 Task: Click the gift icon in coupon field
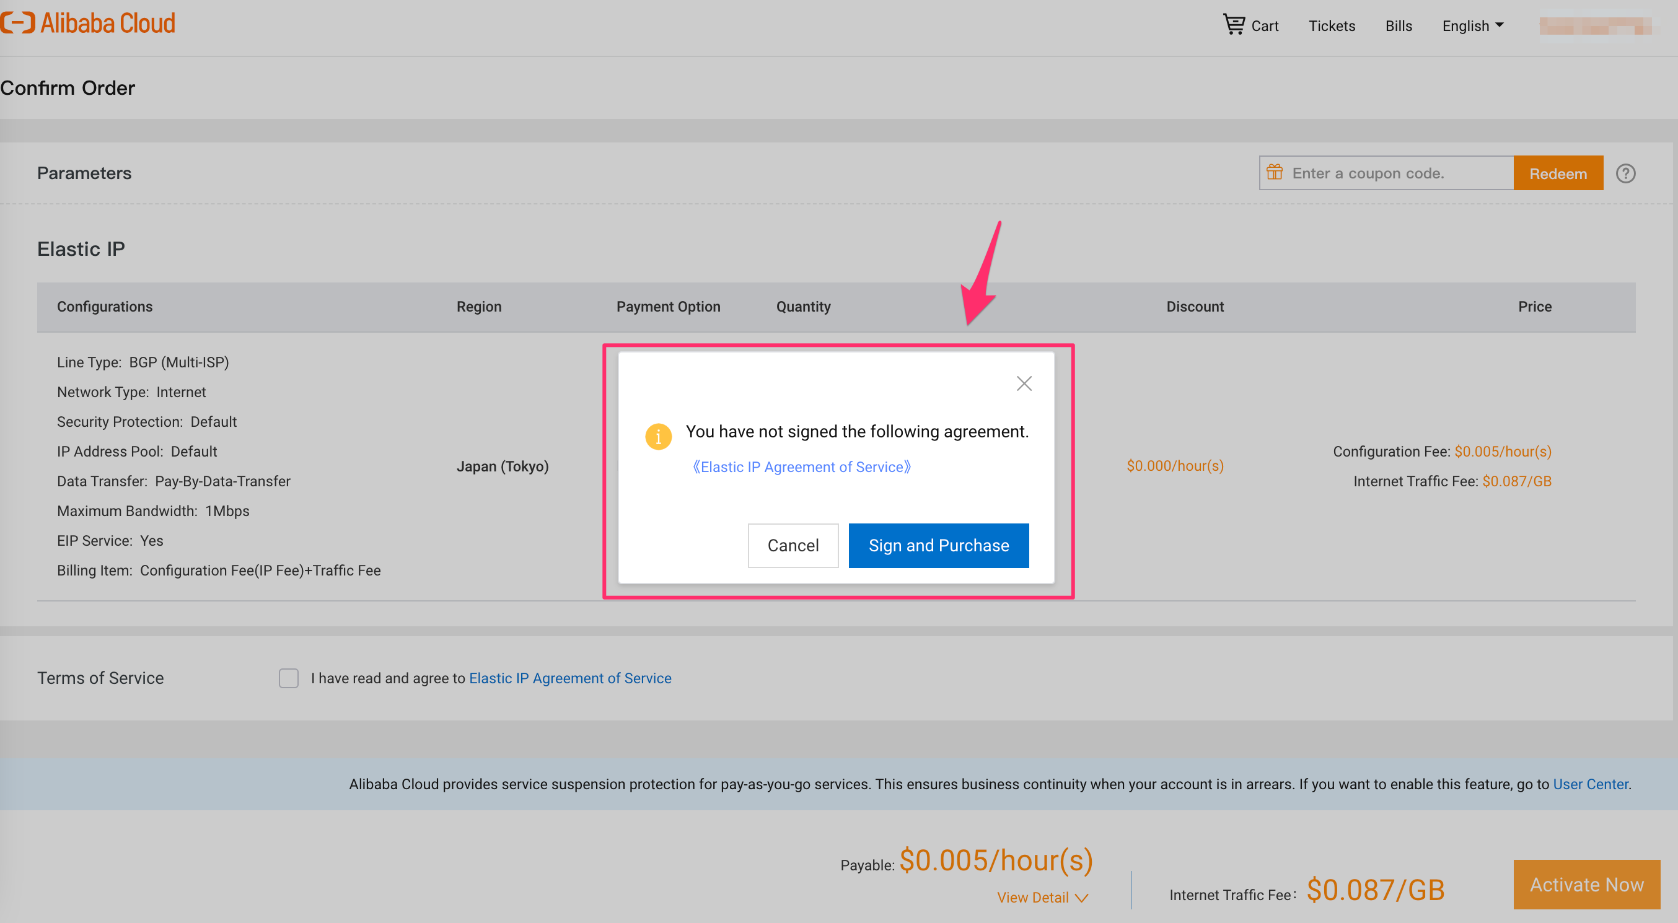[x=1274, y=173]
